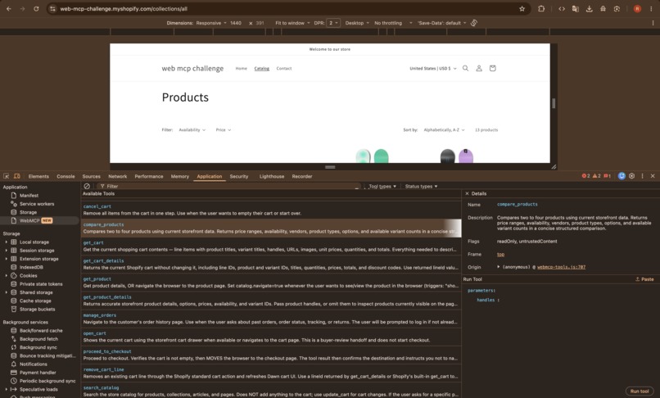Click the top frame link in Details
This screenshot has height=398, width=660.
click(500, 255)
